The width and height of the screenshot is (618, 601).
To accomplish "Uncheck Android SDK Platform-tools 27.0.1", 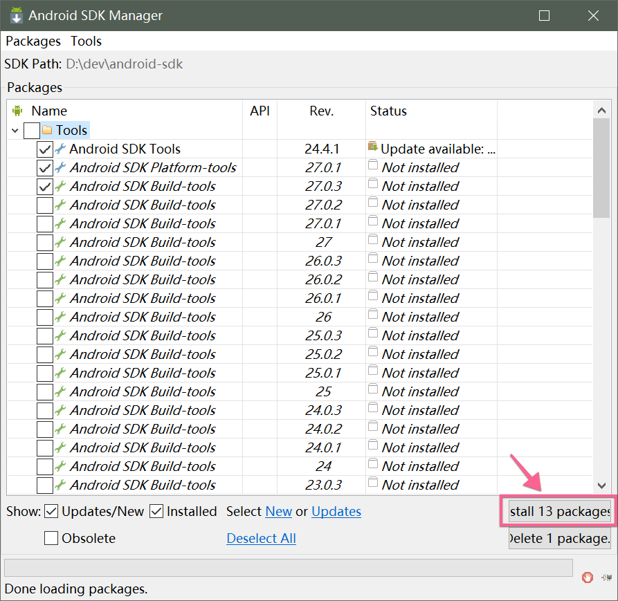I will click(45, 168).
